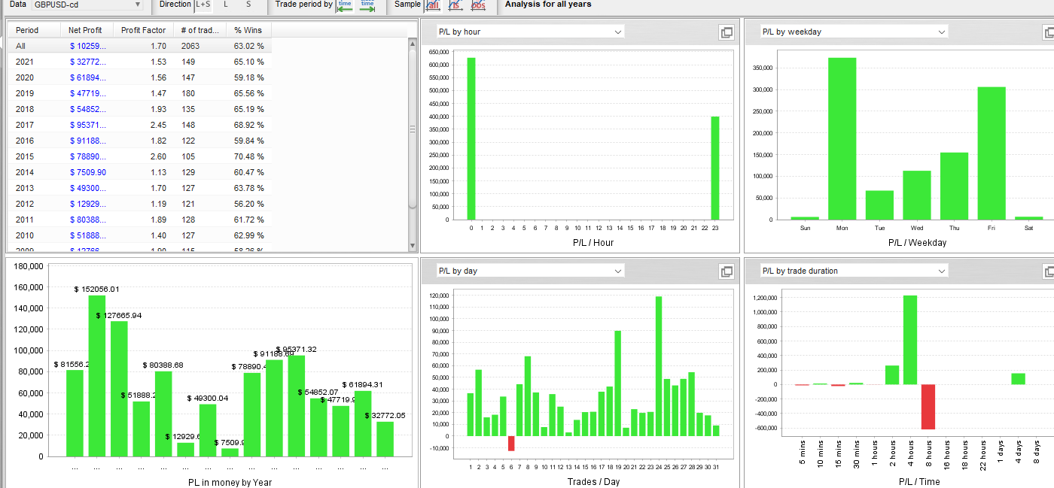The width and height of the screenshot is (1054, 488).
Task: Pop out the P/L by trade duration chart
Action: [1049, 271]
